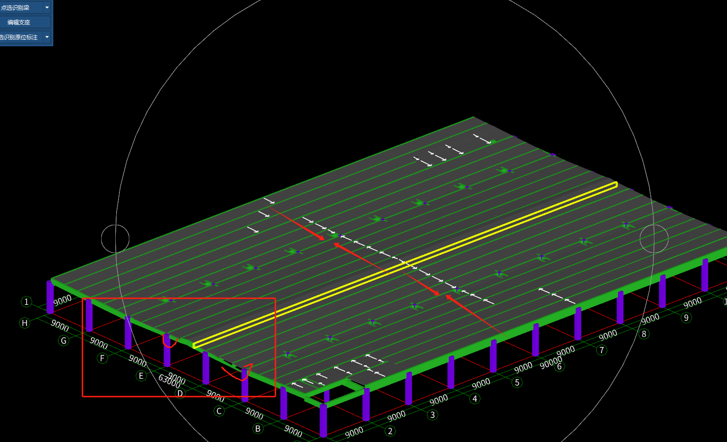727x442 pixels.
Task: Click axis bubble 1
Action: click(27, 302)
